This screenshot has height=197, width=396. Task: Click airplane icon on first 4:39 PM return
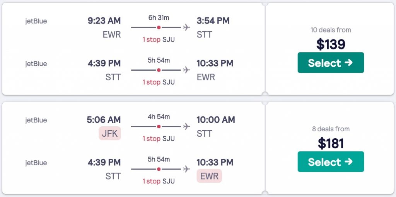[x=187, y=70]
